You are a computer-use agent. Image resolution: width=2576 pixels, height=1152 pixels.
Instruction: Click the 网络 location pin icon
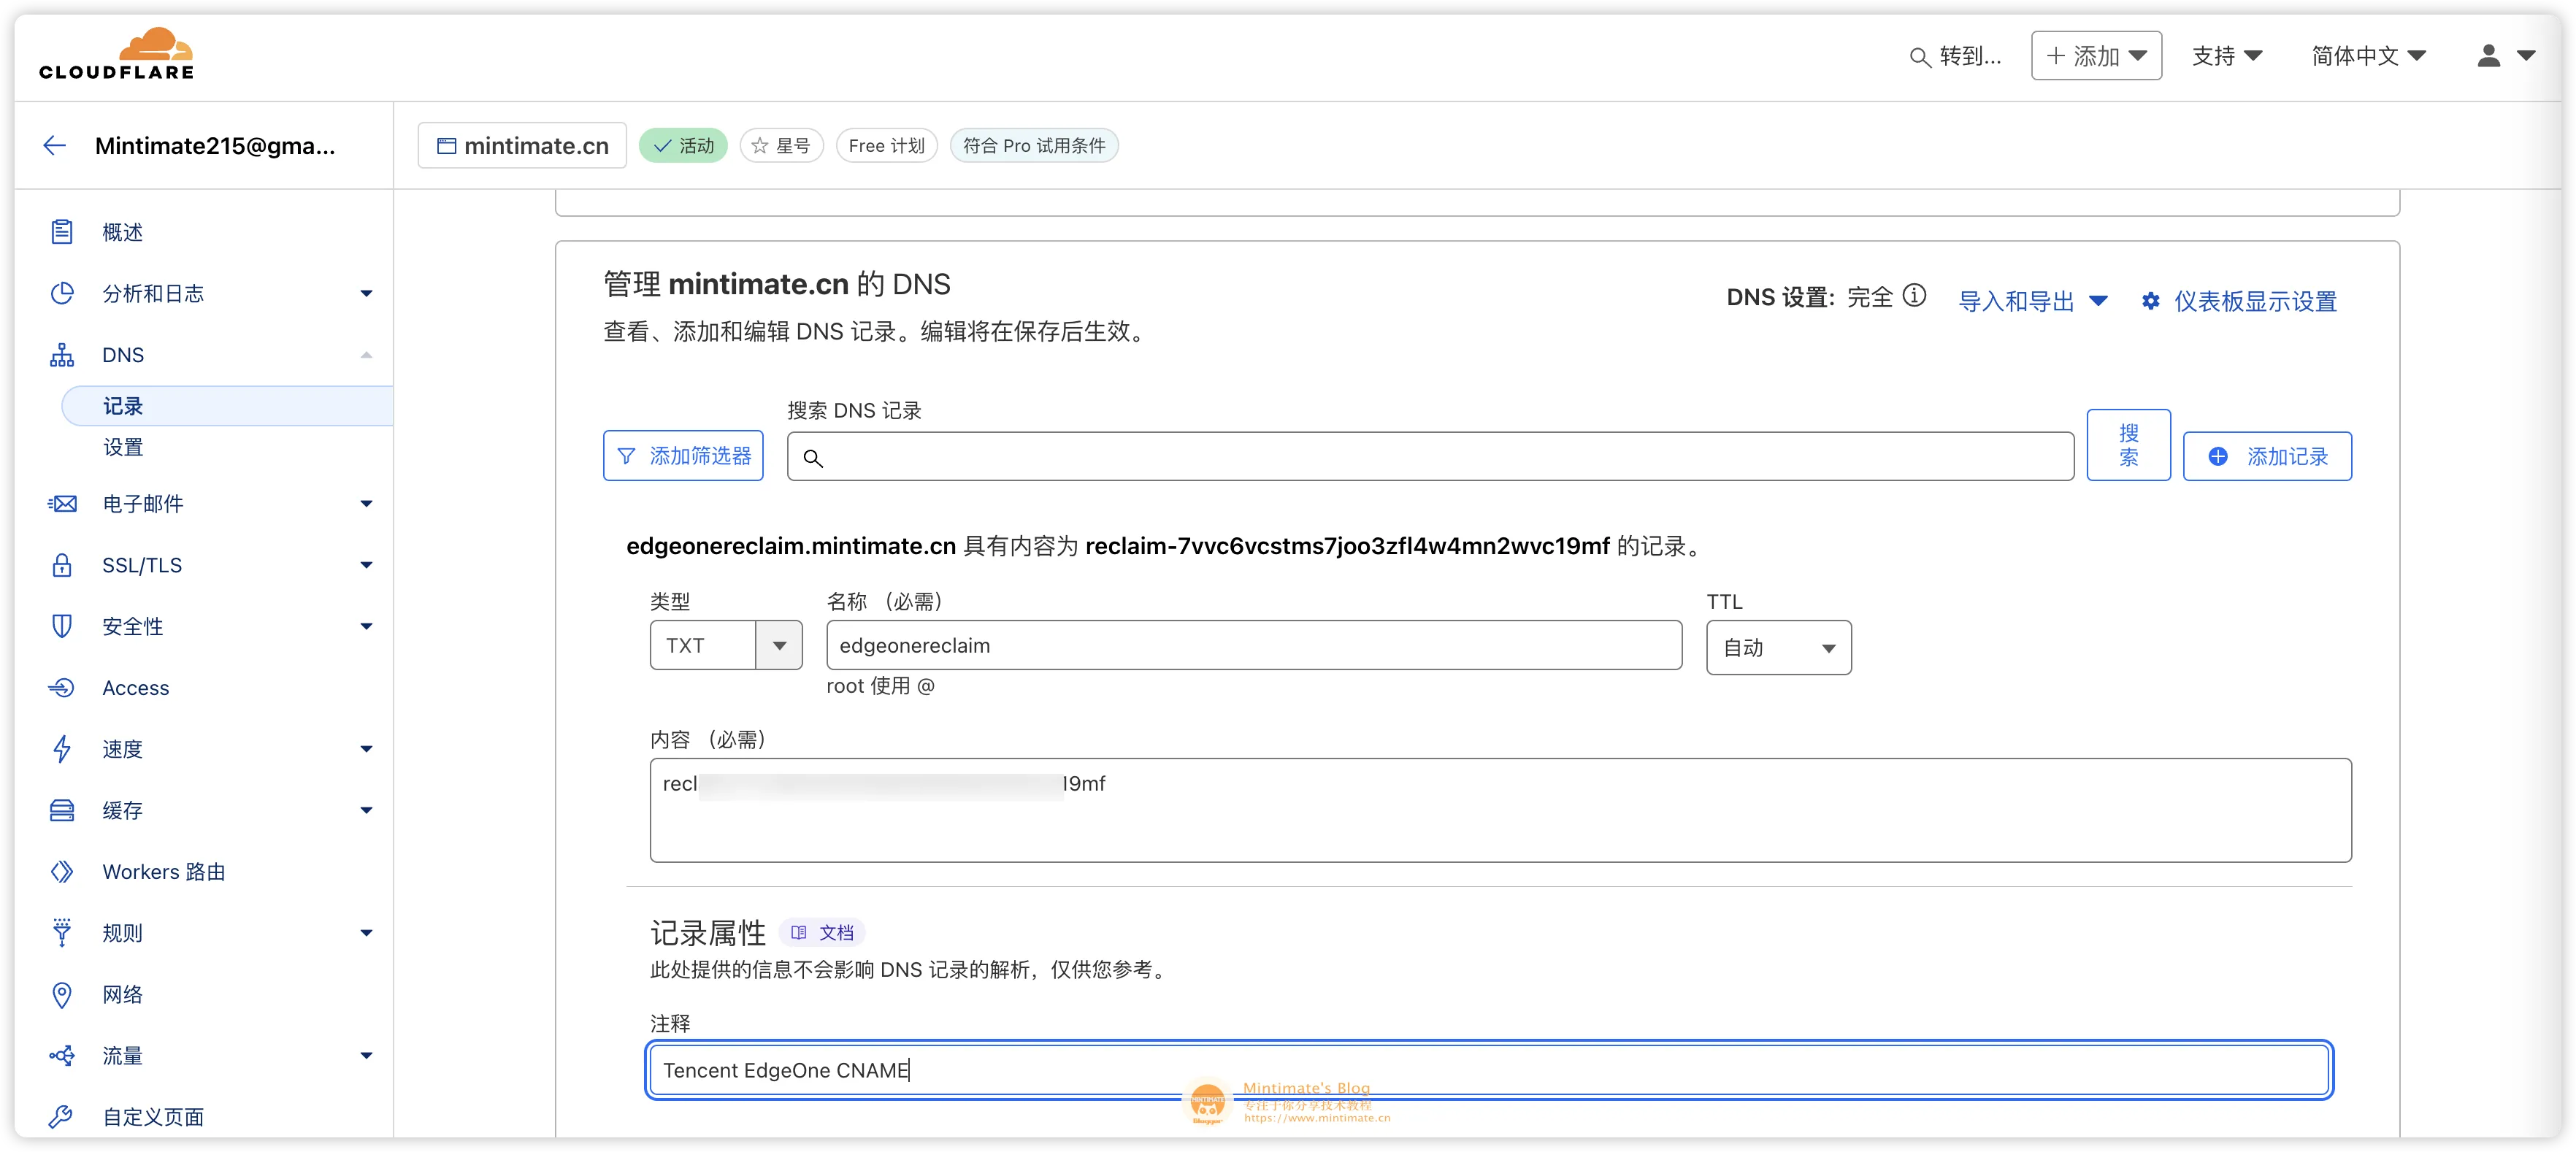tap(62, 994)
